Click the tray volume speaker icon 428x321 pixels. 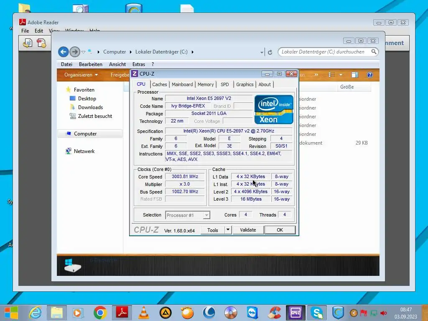[x=384, y=313]
